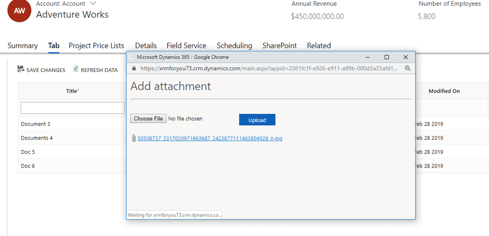Click the blue Upload button
Image resolution: width=489 pixels, height=236 pixels.
pyautogui.click(x=257, y=120)
